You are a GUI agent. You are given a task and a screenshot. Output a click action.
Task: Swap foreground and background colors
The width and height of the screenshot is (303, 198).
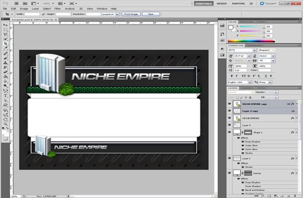point(7,128)
